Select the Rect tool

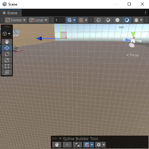7,66
